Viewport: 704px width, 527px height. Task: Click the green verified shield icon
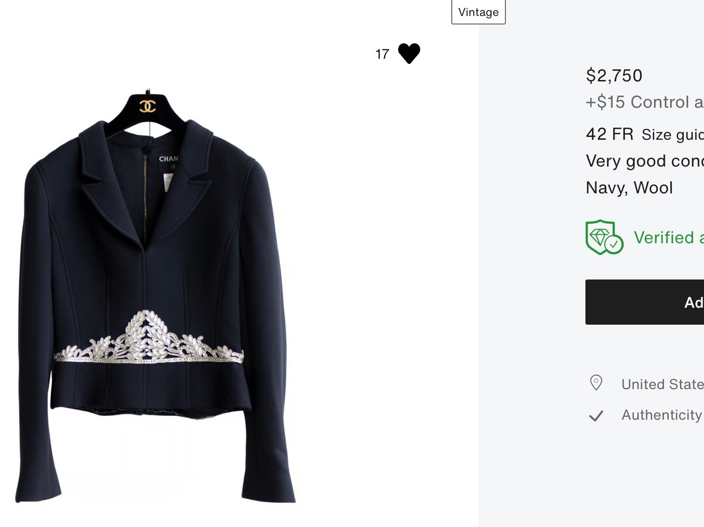tap(604, 237)
